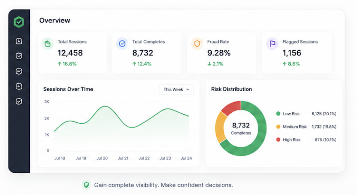
Task: Click the down arrow next to 2.1%
Action: [x=209, y=64]
